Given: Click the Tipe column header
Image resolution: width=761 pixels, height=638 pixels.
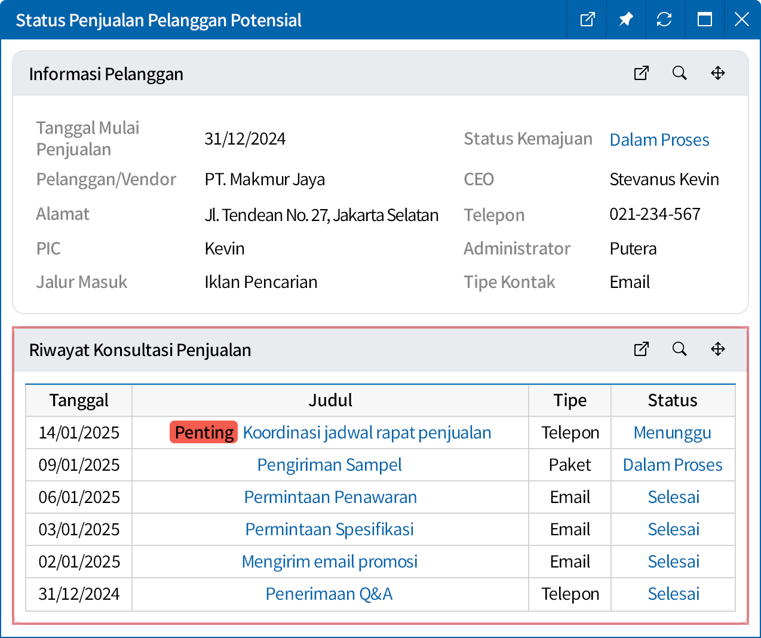Looking at the screenshot, I should 570,400.
